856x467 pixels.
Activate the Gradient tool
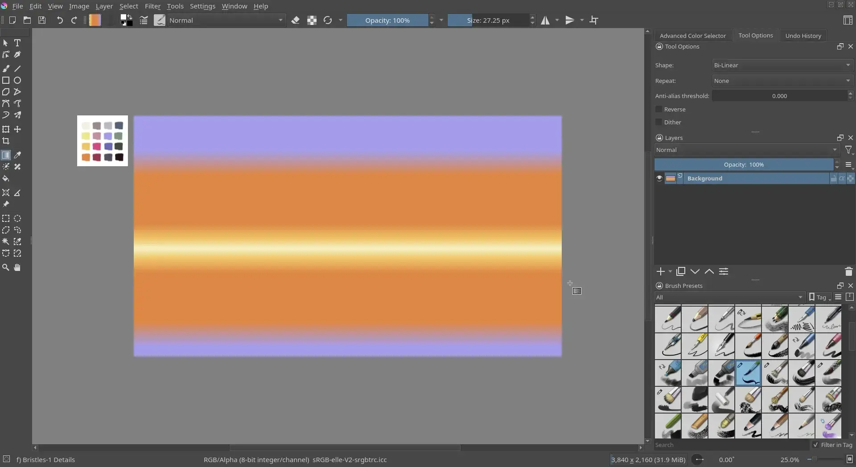tap(6, 155)
